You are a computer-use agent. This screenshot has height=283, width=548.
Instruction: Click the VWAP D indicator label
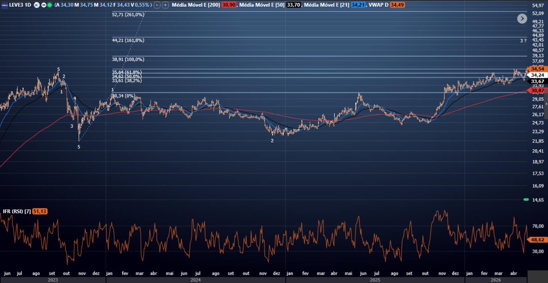[378, 5]
